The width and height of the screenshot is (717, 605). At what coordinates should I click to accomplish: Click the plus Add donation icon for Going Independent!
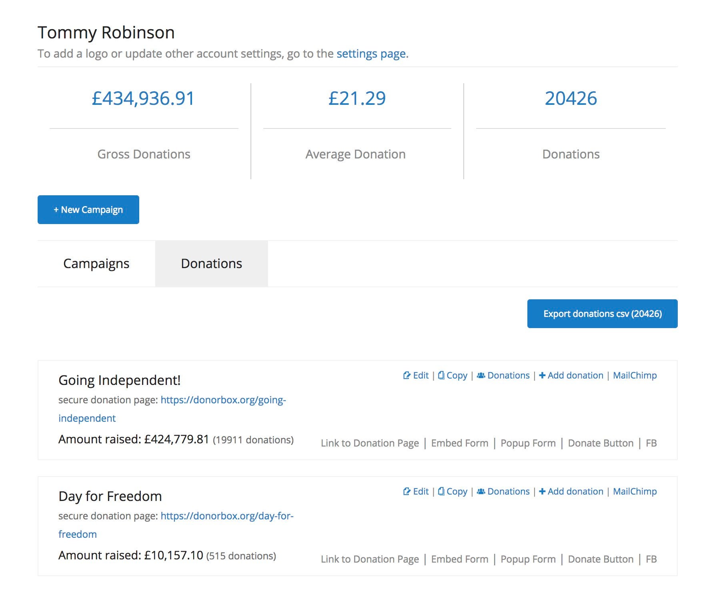tap(542, 375)
